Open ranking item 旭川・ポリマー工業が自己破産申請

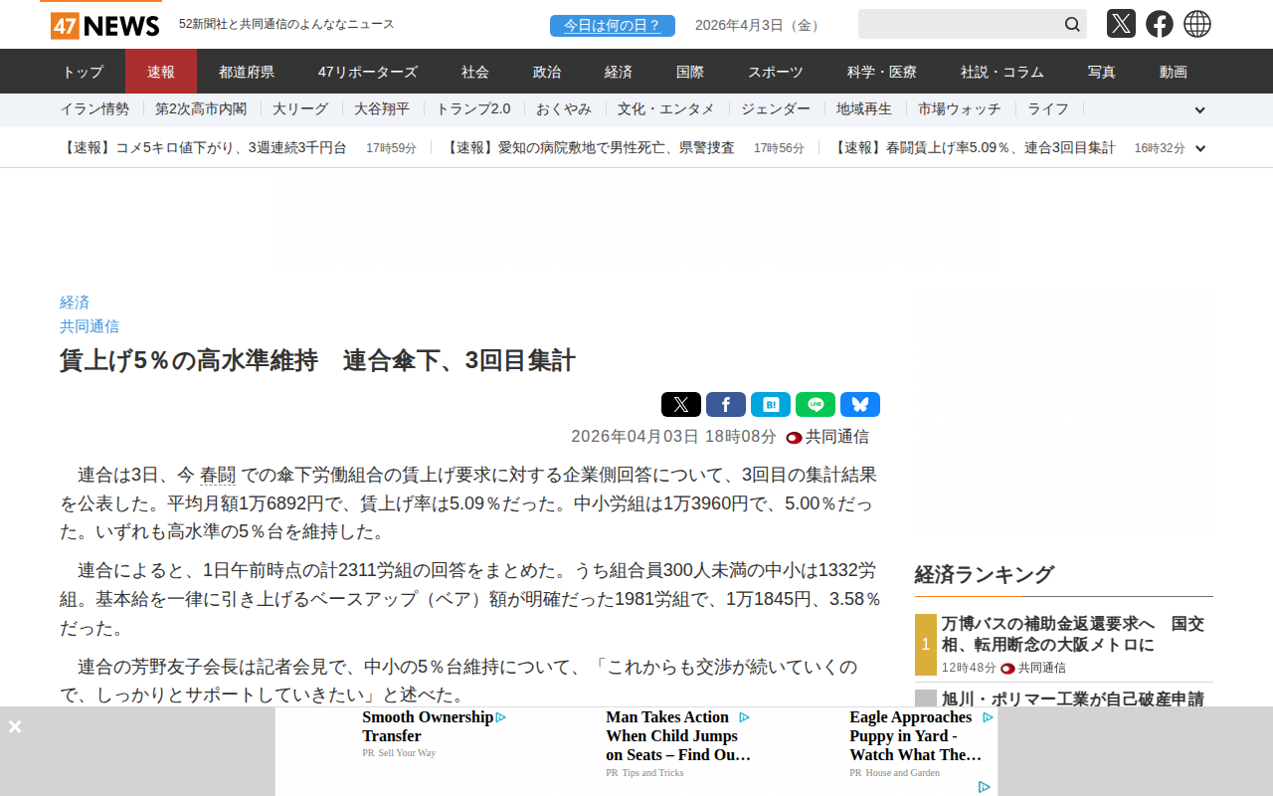[1073, 698]
